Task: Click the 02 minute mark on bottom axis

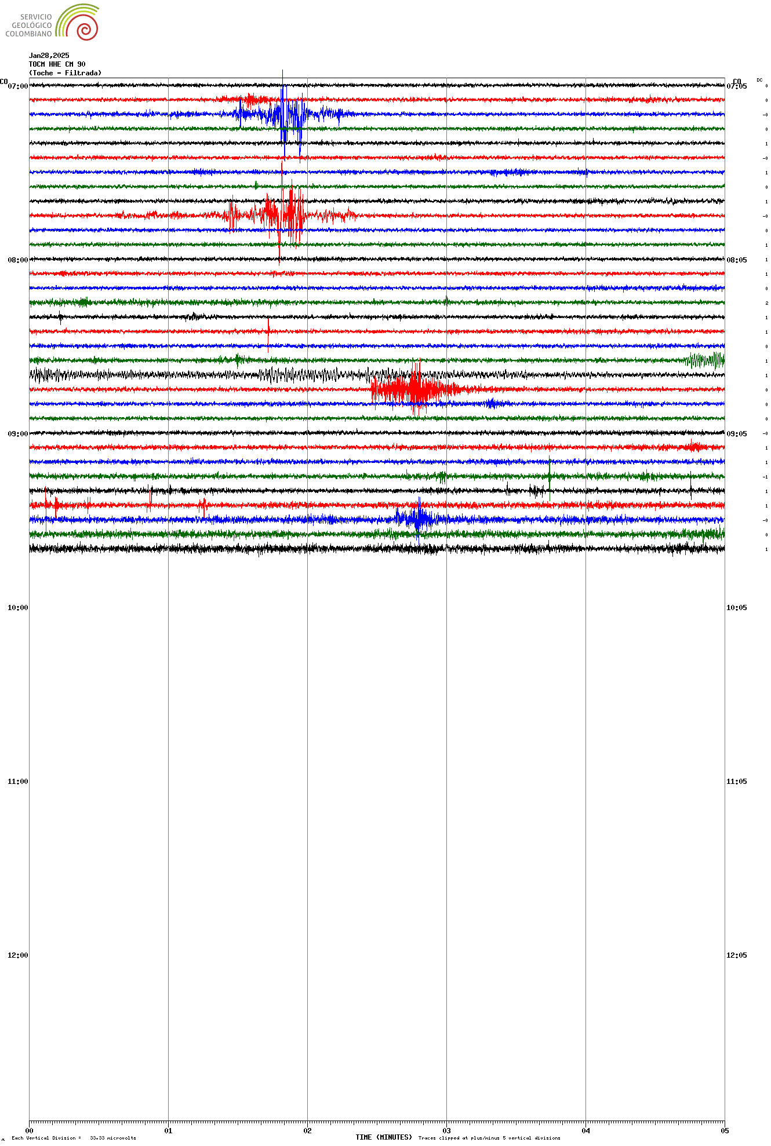Action: (307, 1130)
